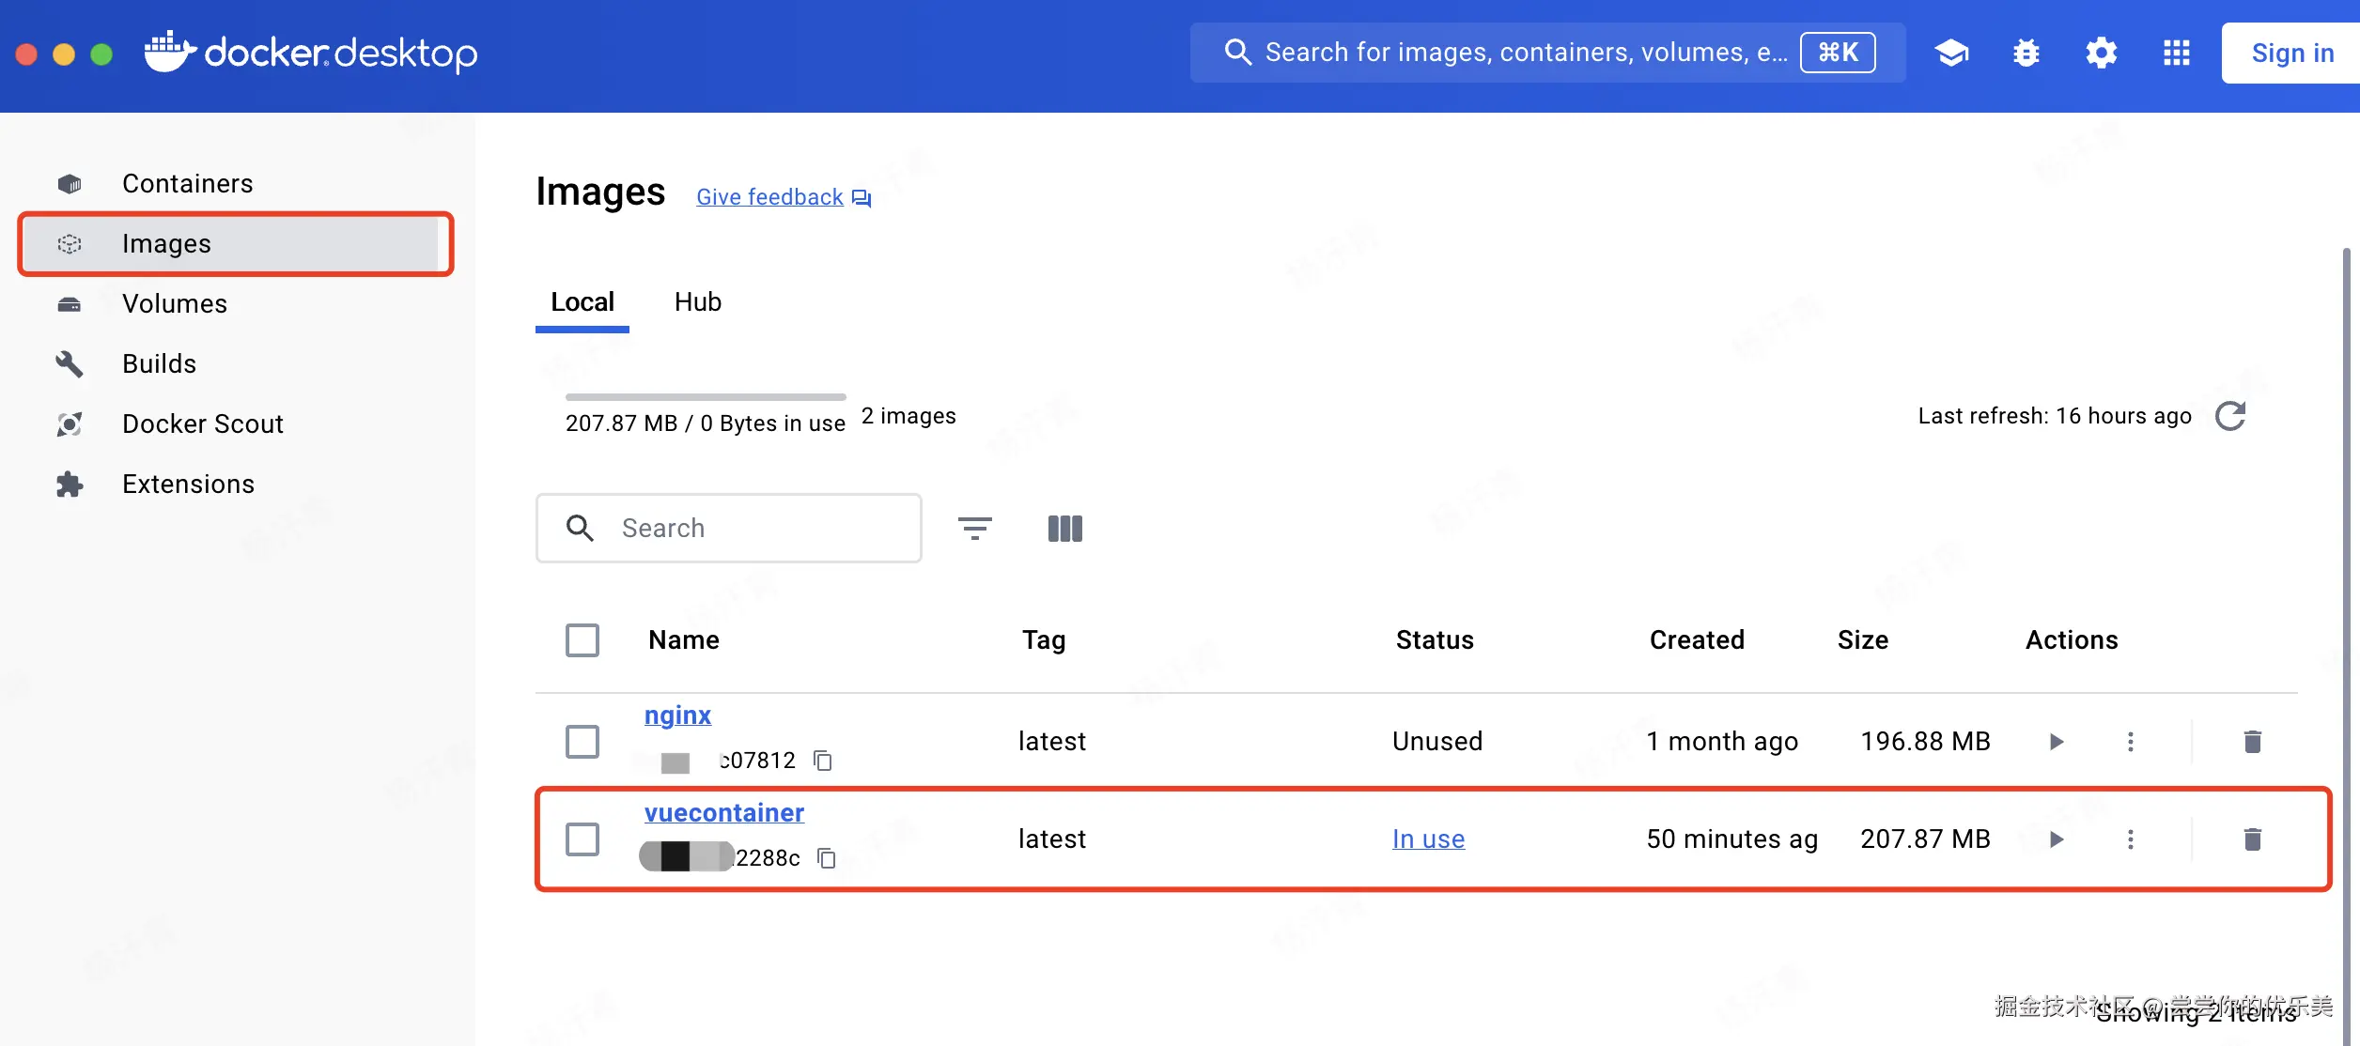The width and height of the screenshot is (2360, 1046).
Task: Check the select-all images checkbox
Action: click(582, 640)
